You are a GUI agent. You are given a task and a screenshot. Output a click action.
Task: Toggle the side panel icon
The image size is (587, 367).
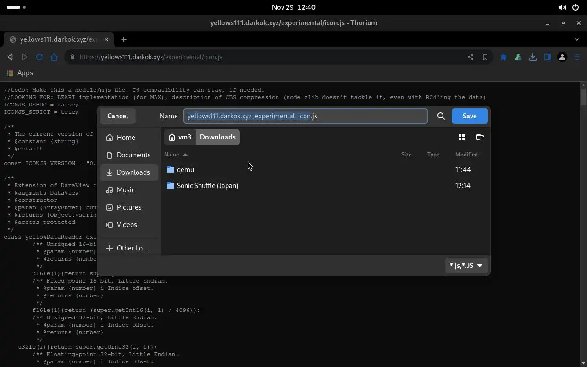(548, 57)
